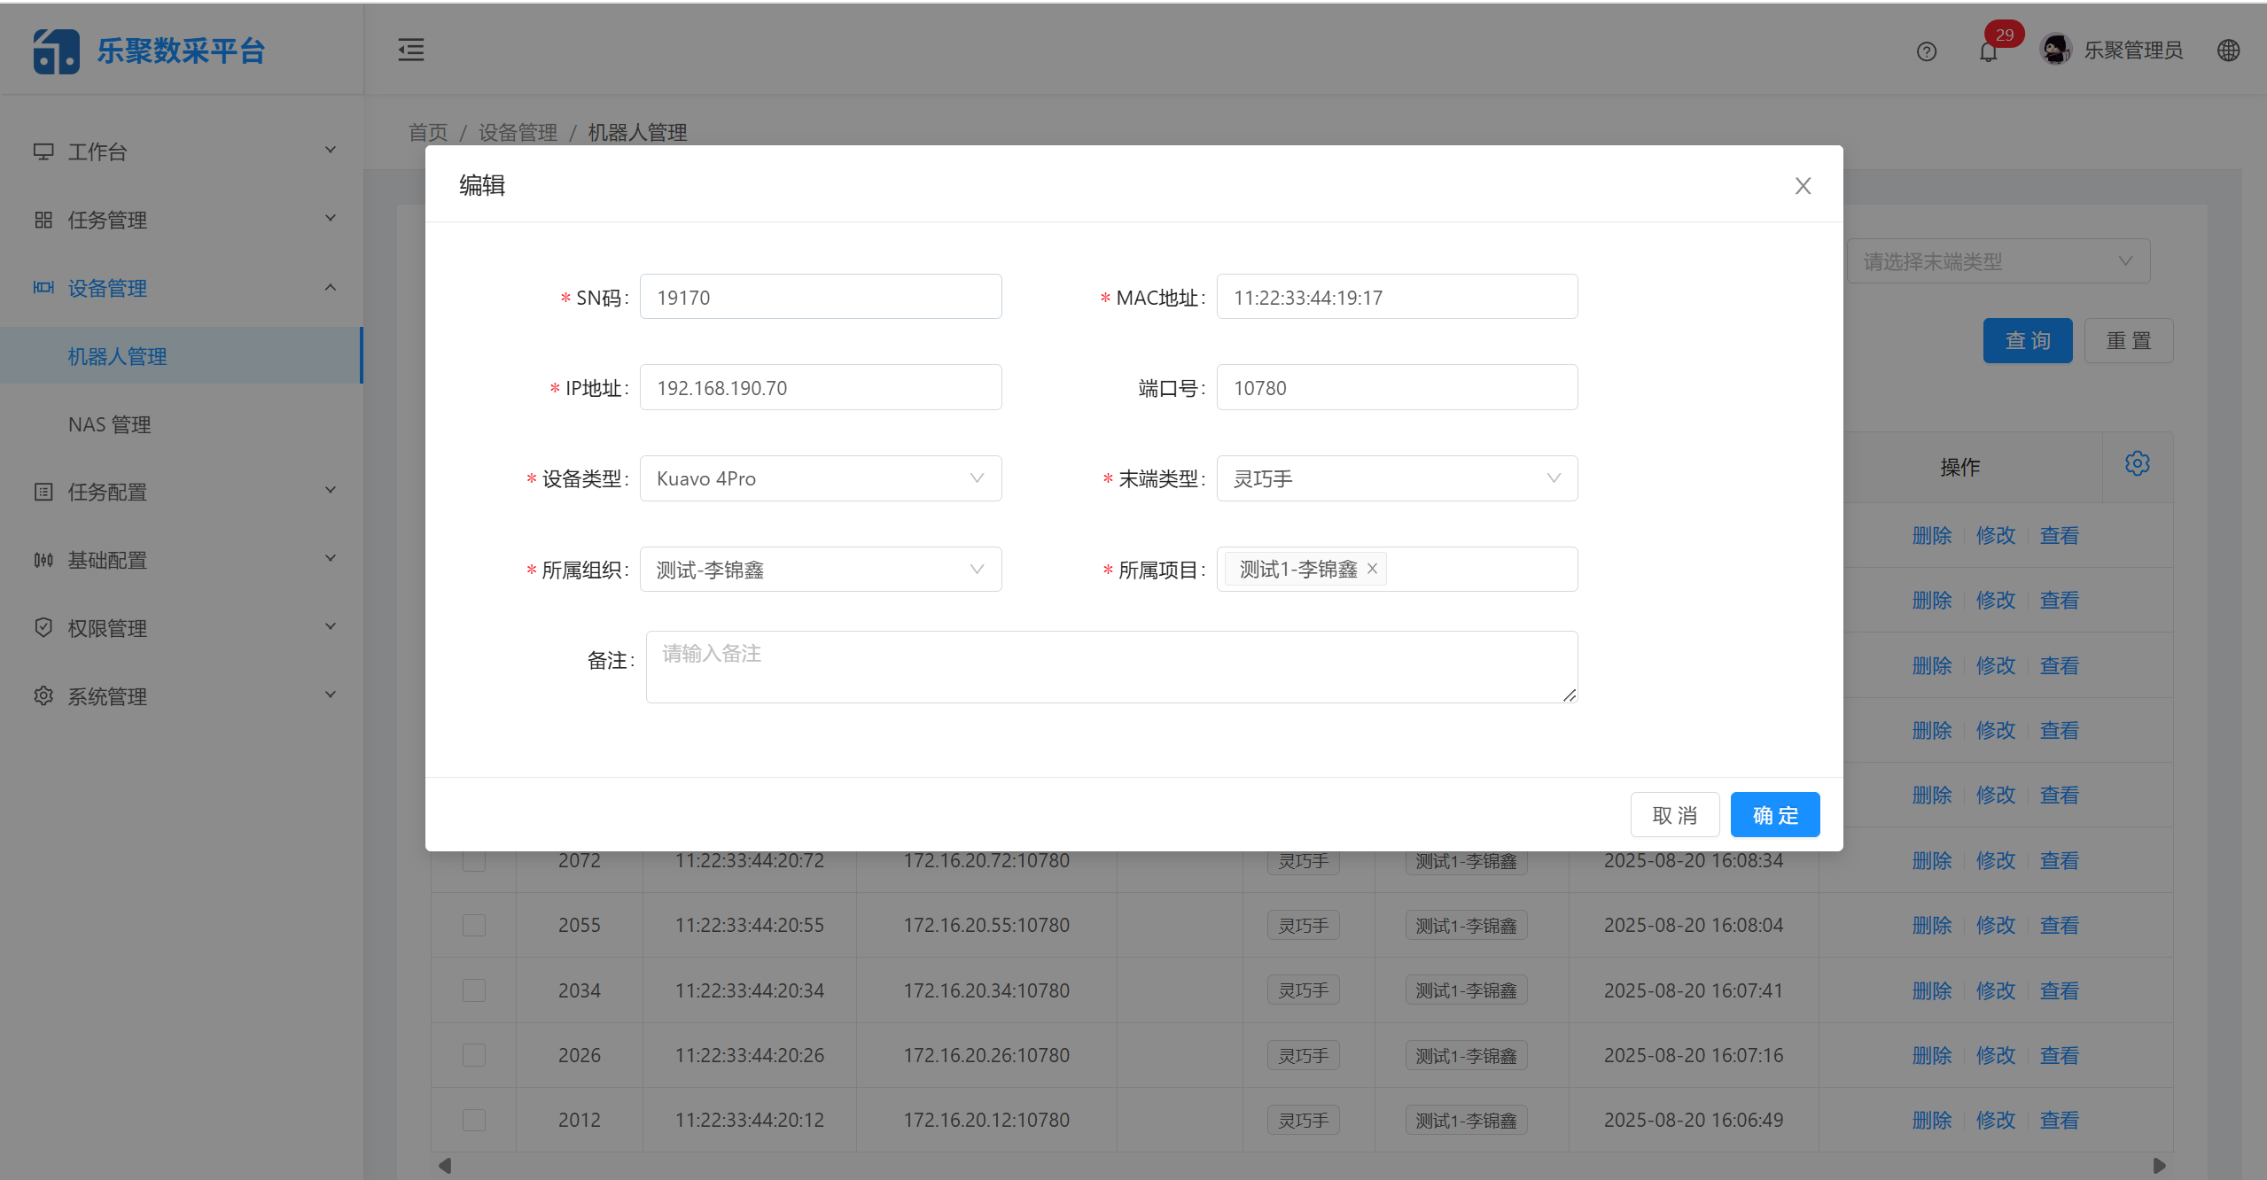
Task: Click the 乐聚数采平台 logo icon
Action: point(56,50)
